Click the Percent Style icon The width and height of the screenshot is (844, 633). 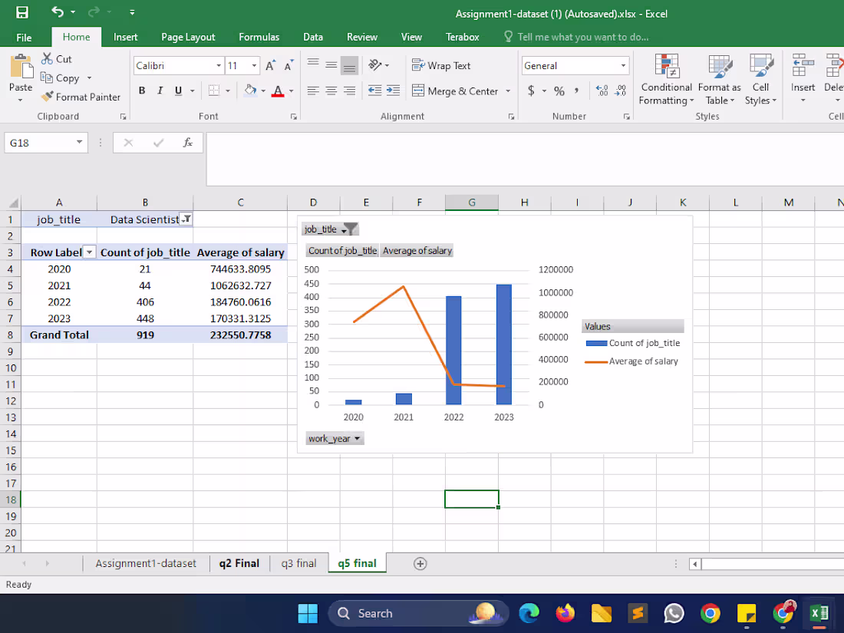[559, 91]
